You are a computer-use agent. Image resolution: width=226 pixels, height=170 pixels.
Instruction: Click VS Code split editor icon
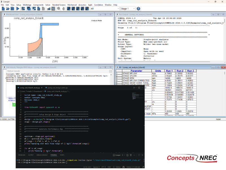click(139, 88)
